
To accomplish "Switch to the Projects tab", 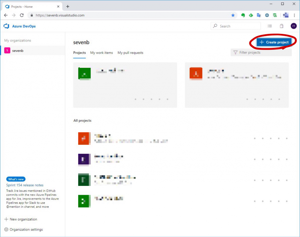I will coord(80,53).
